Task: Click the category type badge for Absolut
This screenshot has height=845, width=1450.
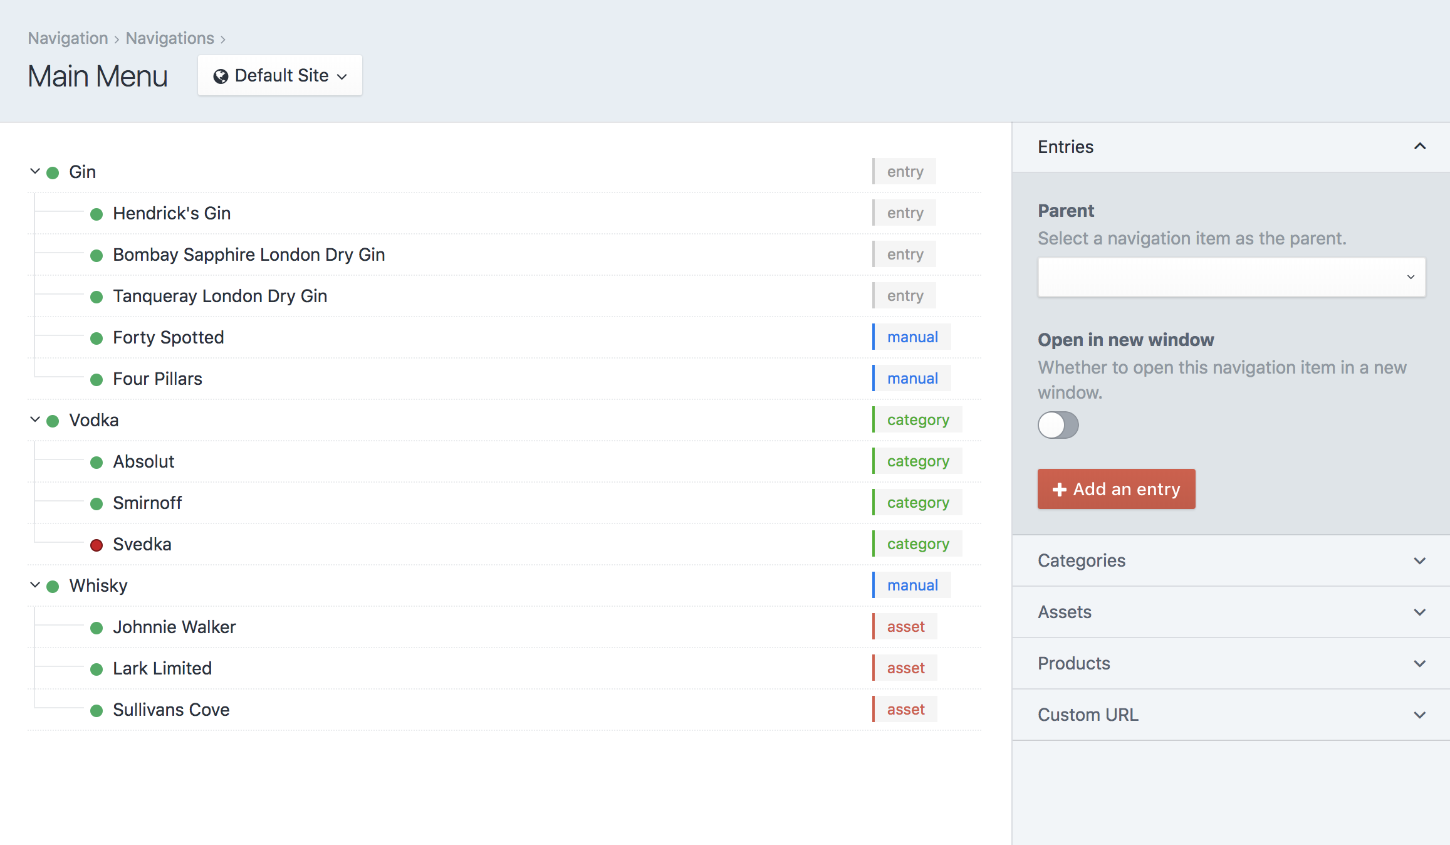Action: [918, 461]
